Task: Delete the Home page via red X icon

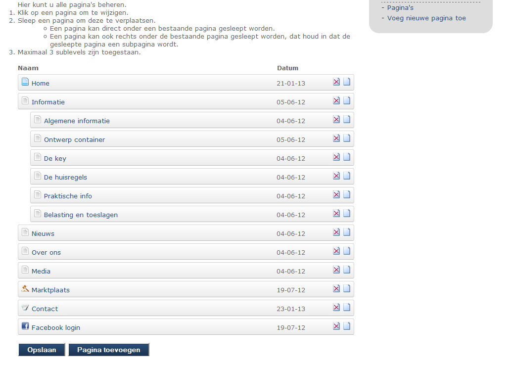Action: pos(336,82)
